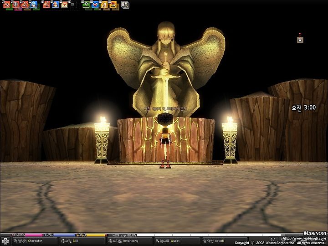
Task: Open the Character window
Action: click(x=35, y=241)
